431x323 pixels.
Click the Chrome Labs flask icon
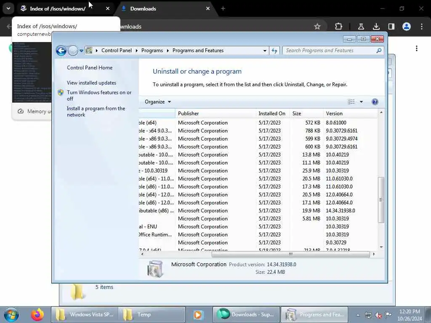(361, 26)
